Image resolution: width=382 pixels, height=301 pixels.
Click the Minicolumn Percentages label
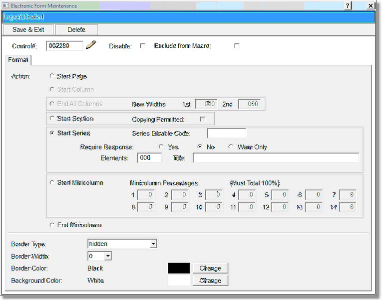[164, 183]
